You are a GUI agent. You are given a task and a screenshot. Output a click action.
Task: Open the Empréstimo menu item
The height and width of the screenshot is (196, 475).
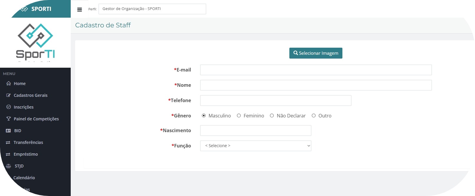[x=26, y=154]
